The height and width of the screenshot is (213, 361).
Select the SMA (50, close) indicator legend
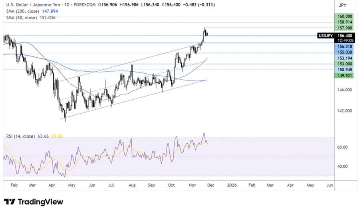tap(22, 18)
